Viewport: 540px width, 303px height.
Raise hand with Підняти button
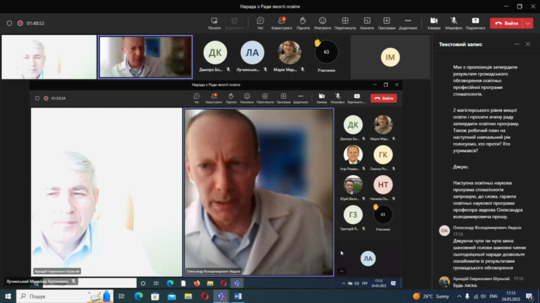point(303,23)
